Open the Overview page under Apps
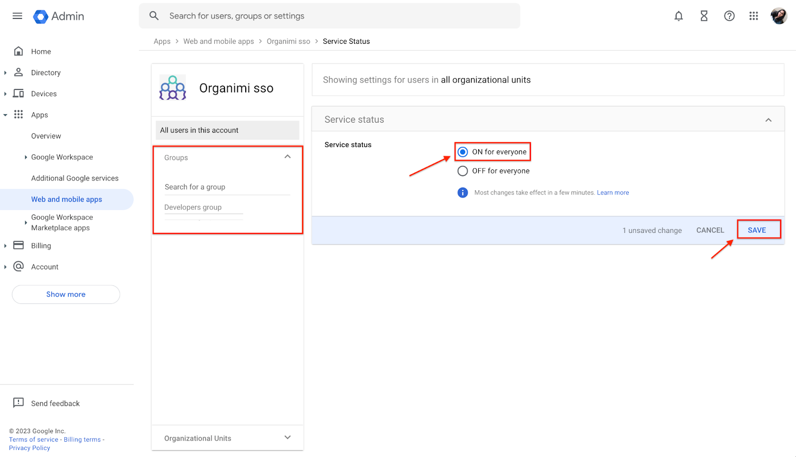Image resolution: width=796 pixels, height=457 pixels. (x=46, y=136)
